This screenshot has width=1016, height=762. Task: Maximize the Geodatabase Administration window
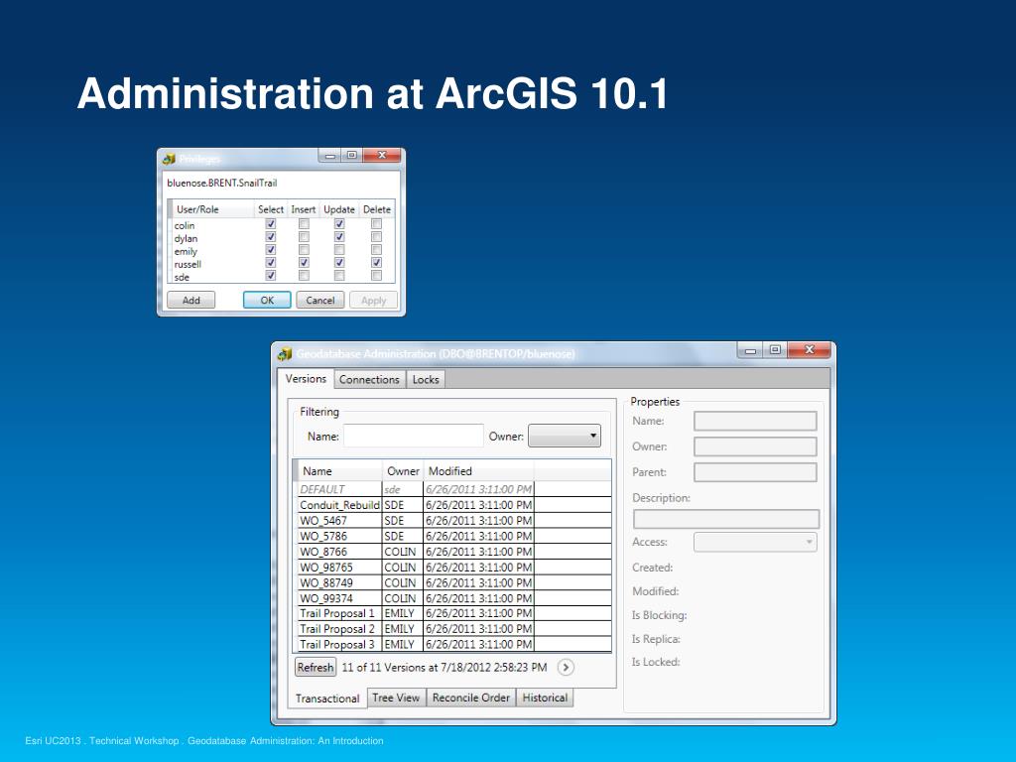click(x=775, y=350)
